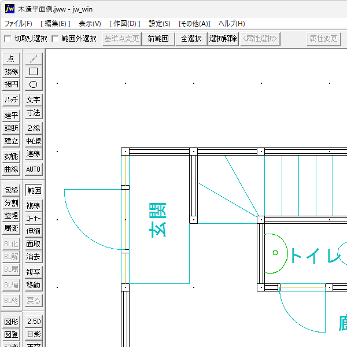This screenshot has width=347, height=347.
Task: Select the line drawing tool icon
Action: coord(34,59)
